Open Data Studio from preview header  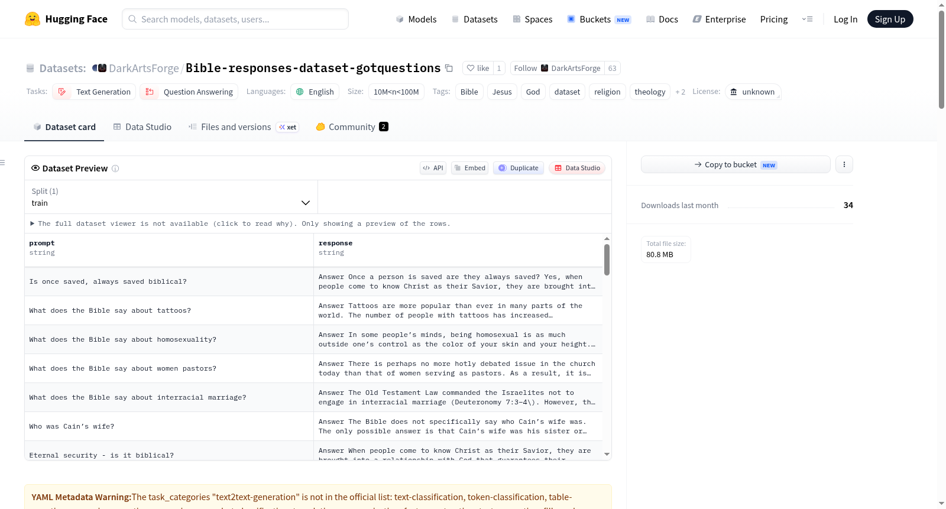click(x=577, y=168)
